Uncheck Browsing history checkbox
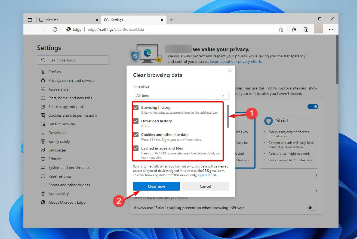The image size is (357, 239). pyautogui.click(x=136, y=107)
